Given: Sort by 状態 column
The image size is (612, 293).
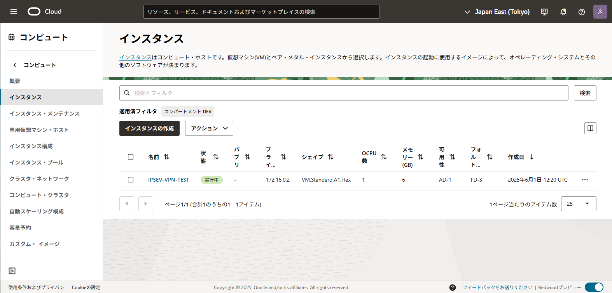Looking at the screenshot, I should point(216,157).
